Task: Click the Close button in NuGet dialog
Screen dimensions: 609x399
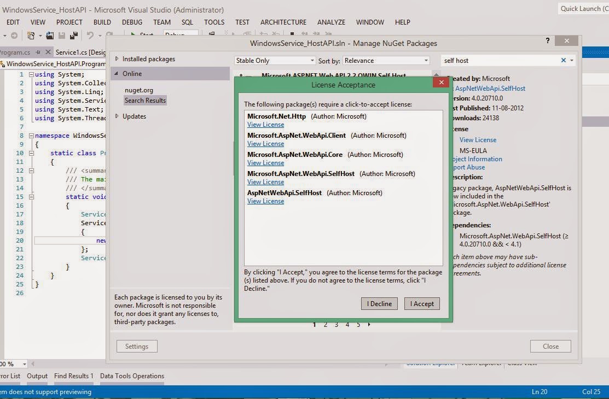Action: [x=550, y=346]
